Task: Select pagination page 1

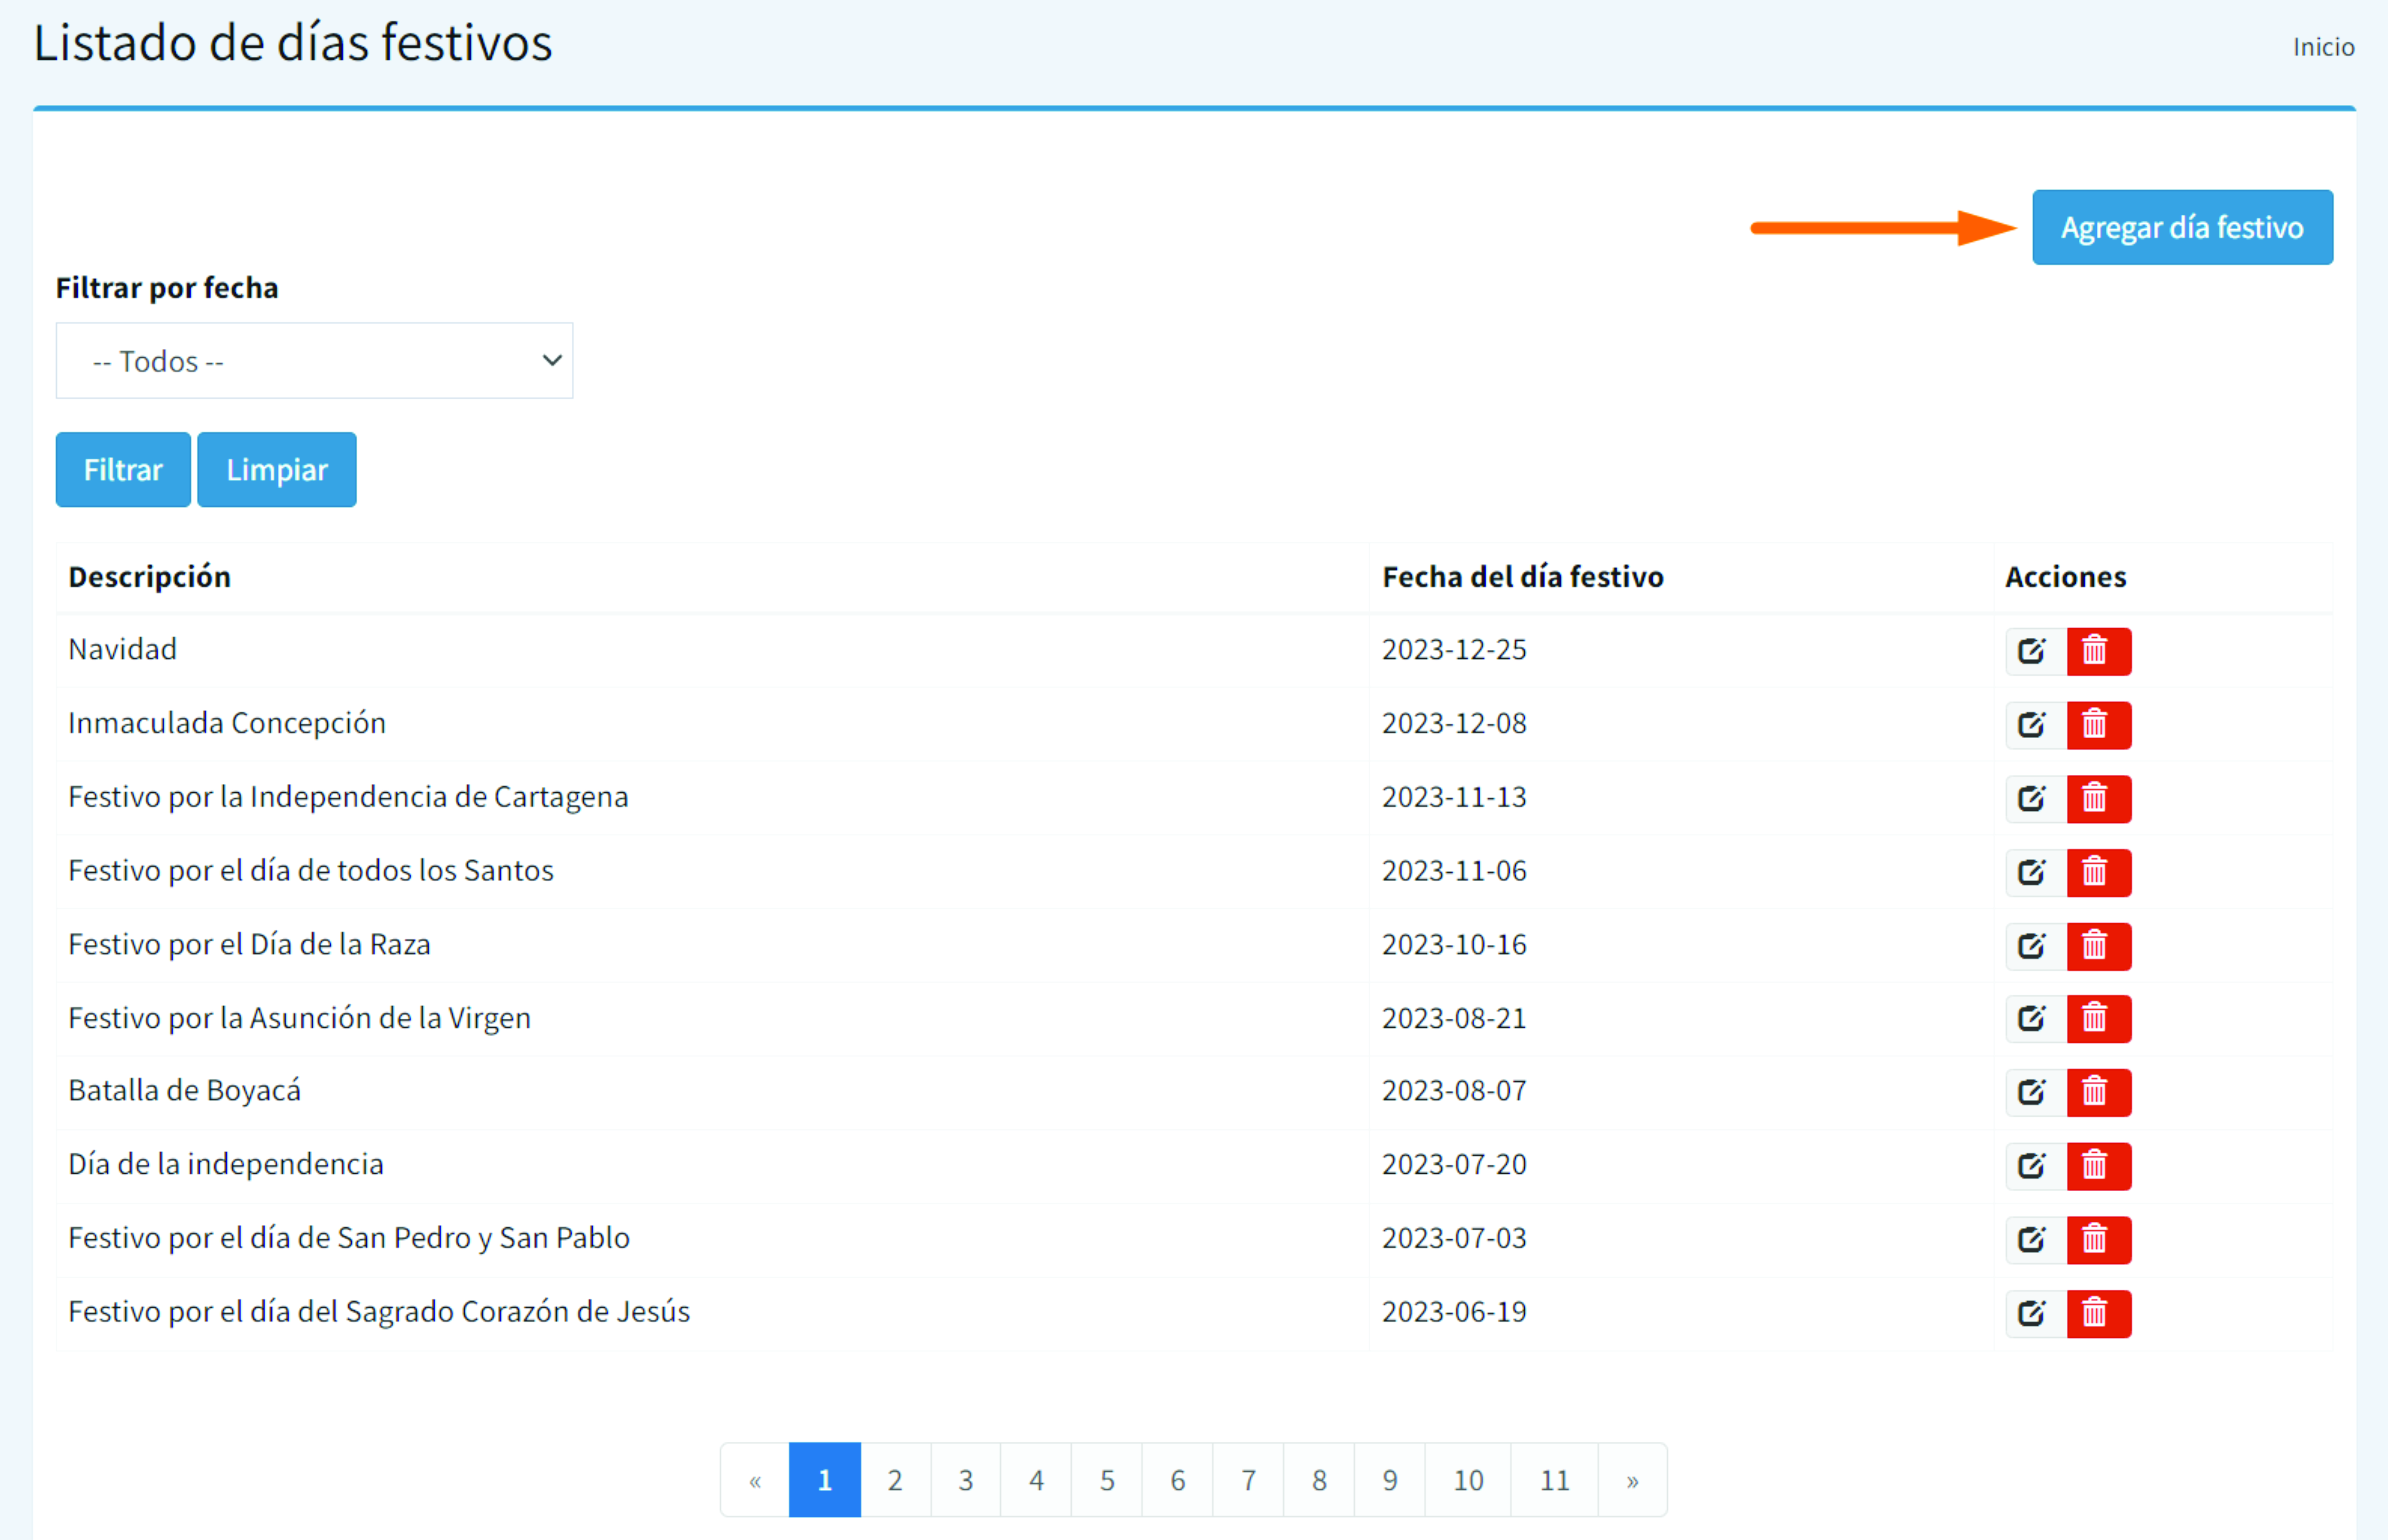Action: [x=825, y=1480]
